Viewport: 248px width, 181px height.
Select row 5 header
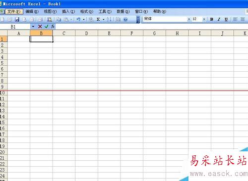point(3,63)
